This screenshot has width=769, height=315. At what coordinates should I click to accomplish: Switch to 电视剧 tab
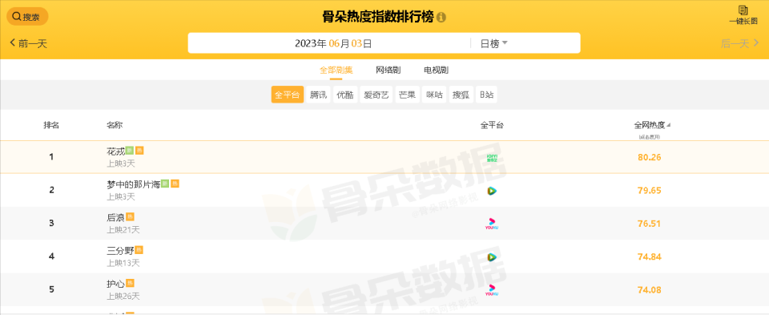point(436,71)
